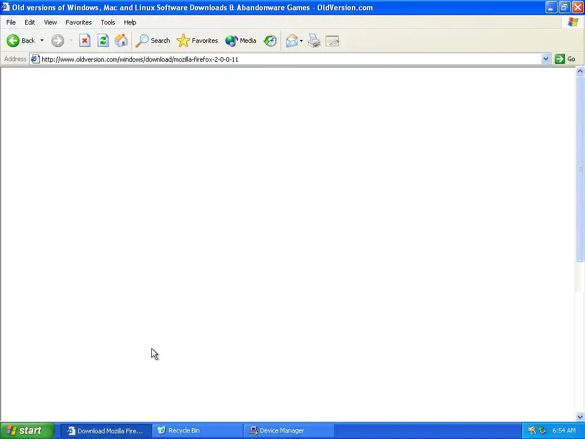This screenshot has width=585, height=439.
Task: Open the Help menu
Action: coord(130,22)
